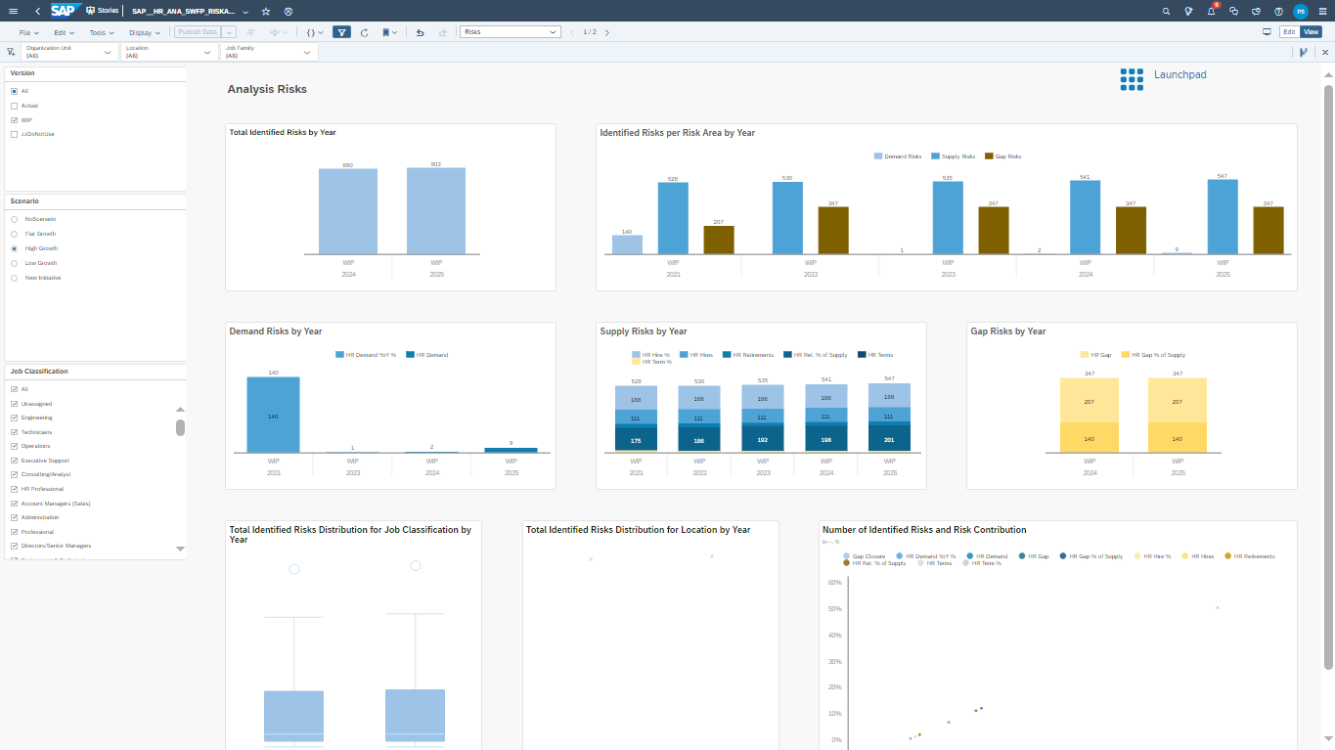1335x750 pixels.
Task: Open the bookmark menu in toolbar
Action: pyautogui.click(x=389, y=32)
